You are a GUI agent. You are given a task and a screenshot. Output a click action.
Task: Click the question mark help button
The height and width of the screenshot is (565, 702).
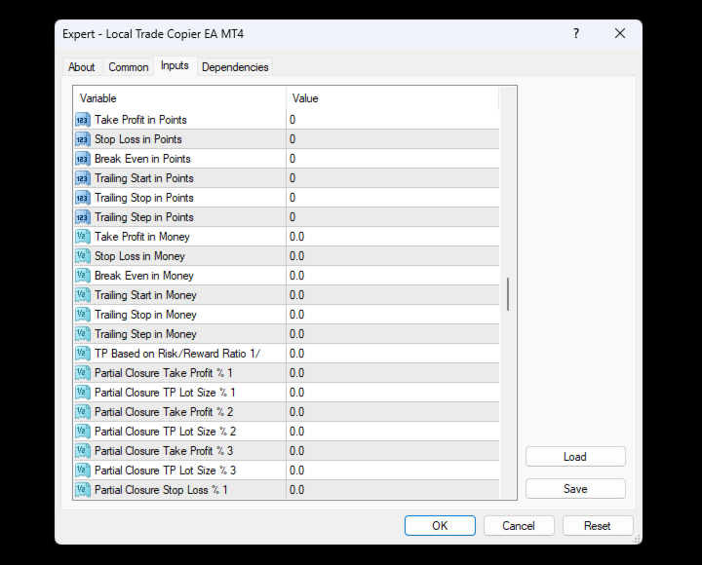click(x=576, y=33)
